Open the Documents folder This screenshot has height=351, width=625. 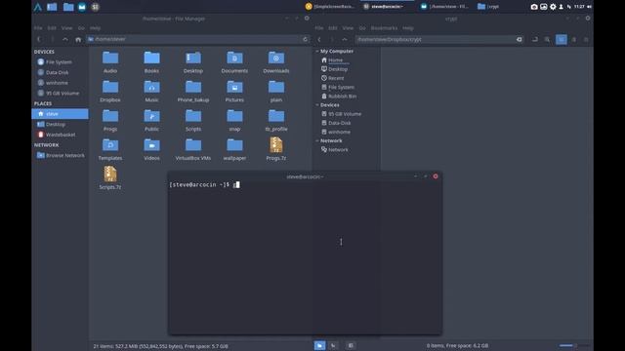tap(234, 61)
